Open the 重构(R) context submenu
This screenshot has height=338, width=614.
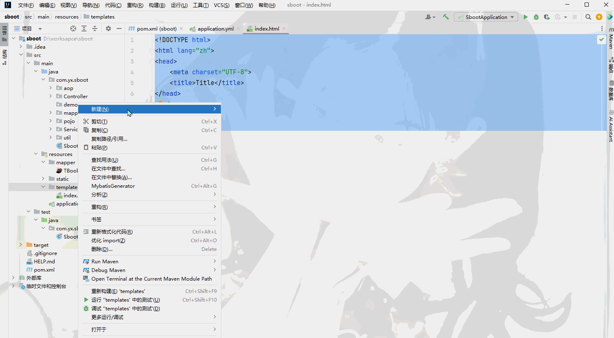point(149,207)
